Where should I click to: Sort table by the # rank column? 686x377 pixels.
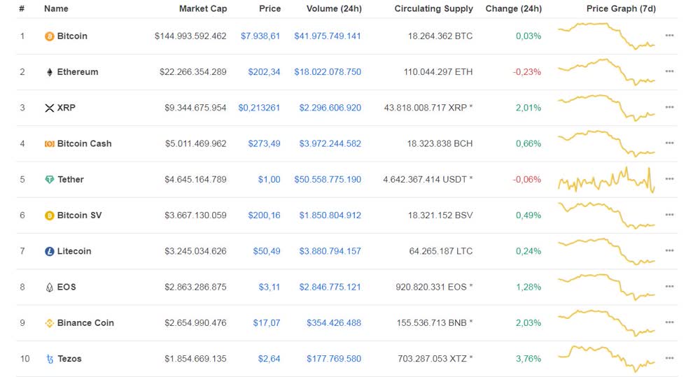22,9
